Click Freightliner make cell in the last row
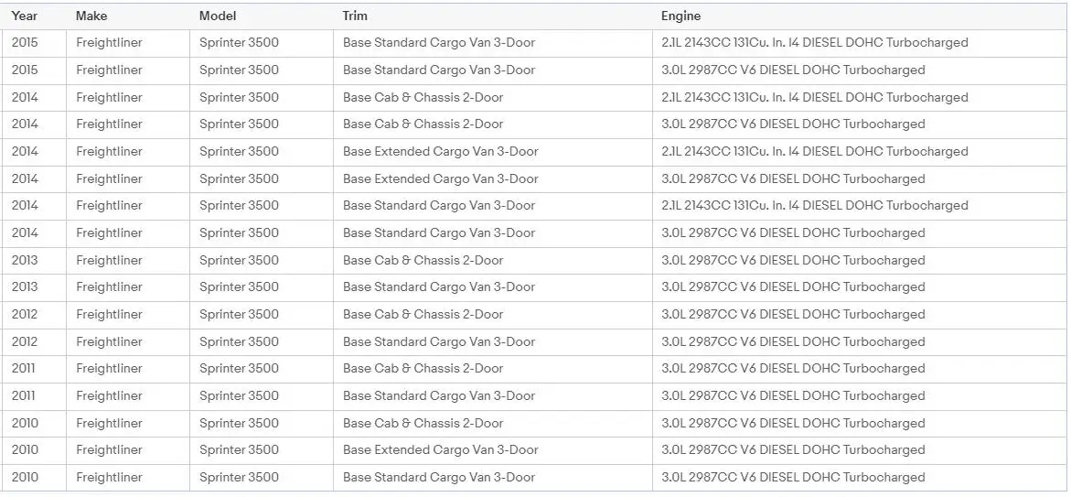 point(110,478)
